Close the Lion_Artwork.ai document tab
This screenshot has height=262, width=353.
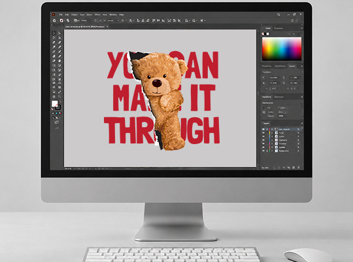tap(107, 27)
